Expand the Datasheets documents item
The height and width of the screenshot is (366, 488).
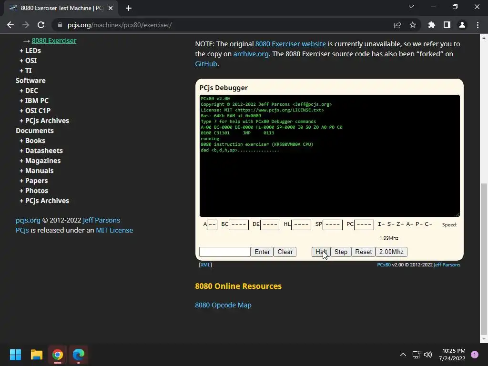tap(41, 151)
